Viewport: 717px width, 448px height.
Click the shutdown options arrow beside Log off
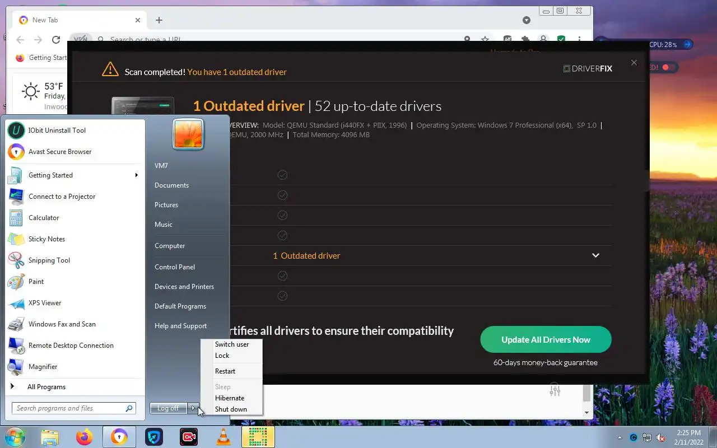point(193,408)
